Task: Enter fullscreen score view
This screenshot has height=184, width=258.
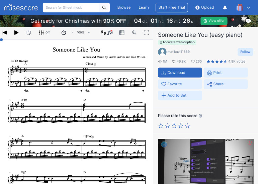Action: (146, 32)
